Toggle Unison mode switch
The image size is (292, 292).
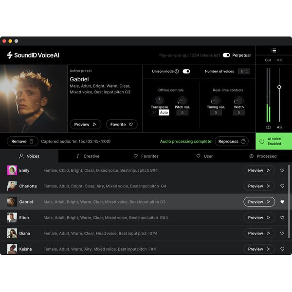point(186,72)
